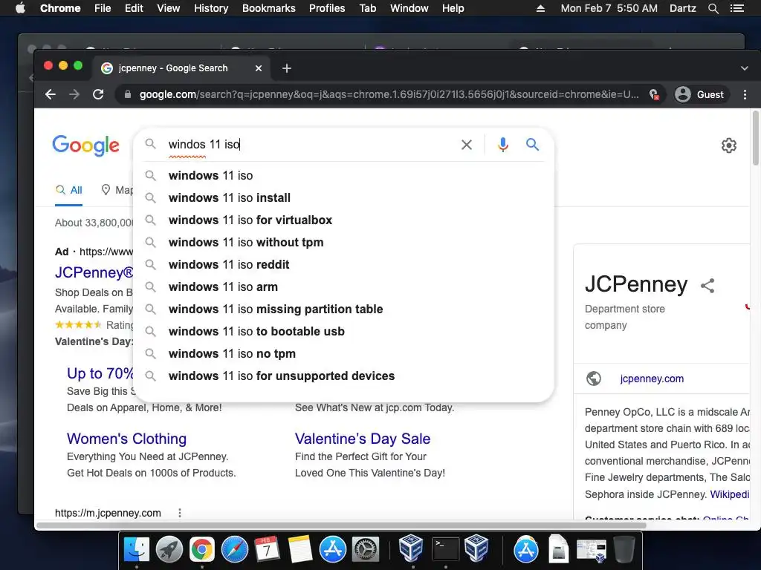The width and height of the screenshot is (761, 570).
Task: Clear the search box with the X icon
Action: click(467, 145)
